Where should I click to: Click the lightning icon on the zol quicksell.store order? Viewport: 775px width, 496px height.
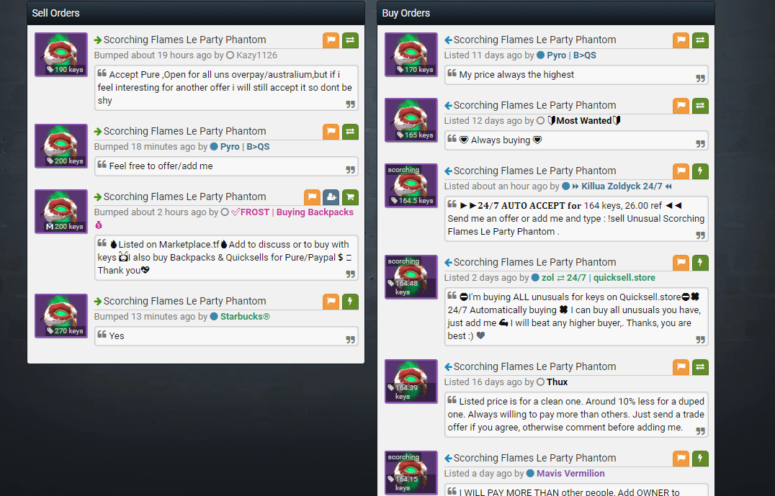click(700, 263)
